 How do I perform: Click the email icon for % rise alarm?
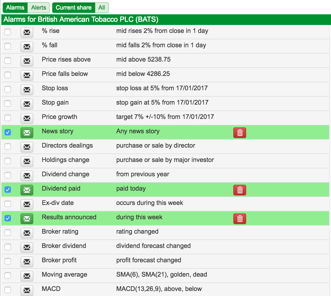click(27, 32)
